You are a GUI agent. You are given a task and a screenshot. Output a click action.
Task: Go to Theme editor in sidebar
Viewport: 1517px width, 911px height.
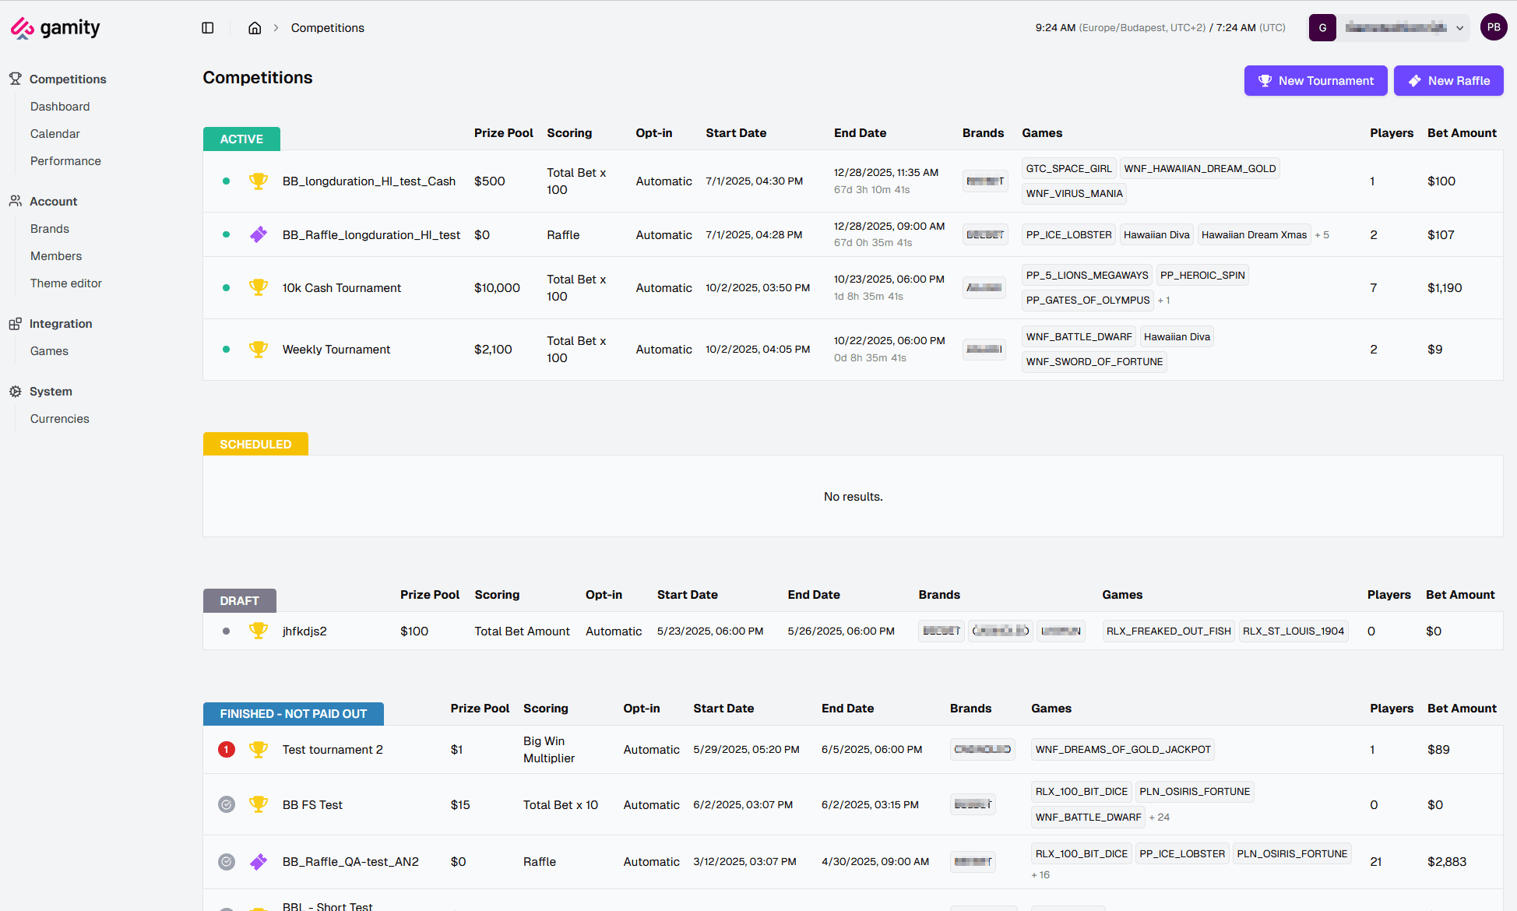(66, 283)
